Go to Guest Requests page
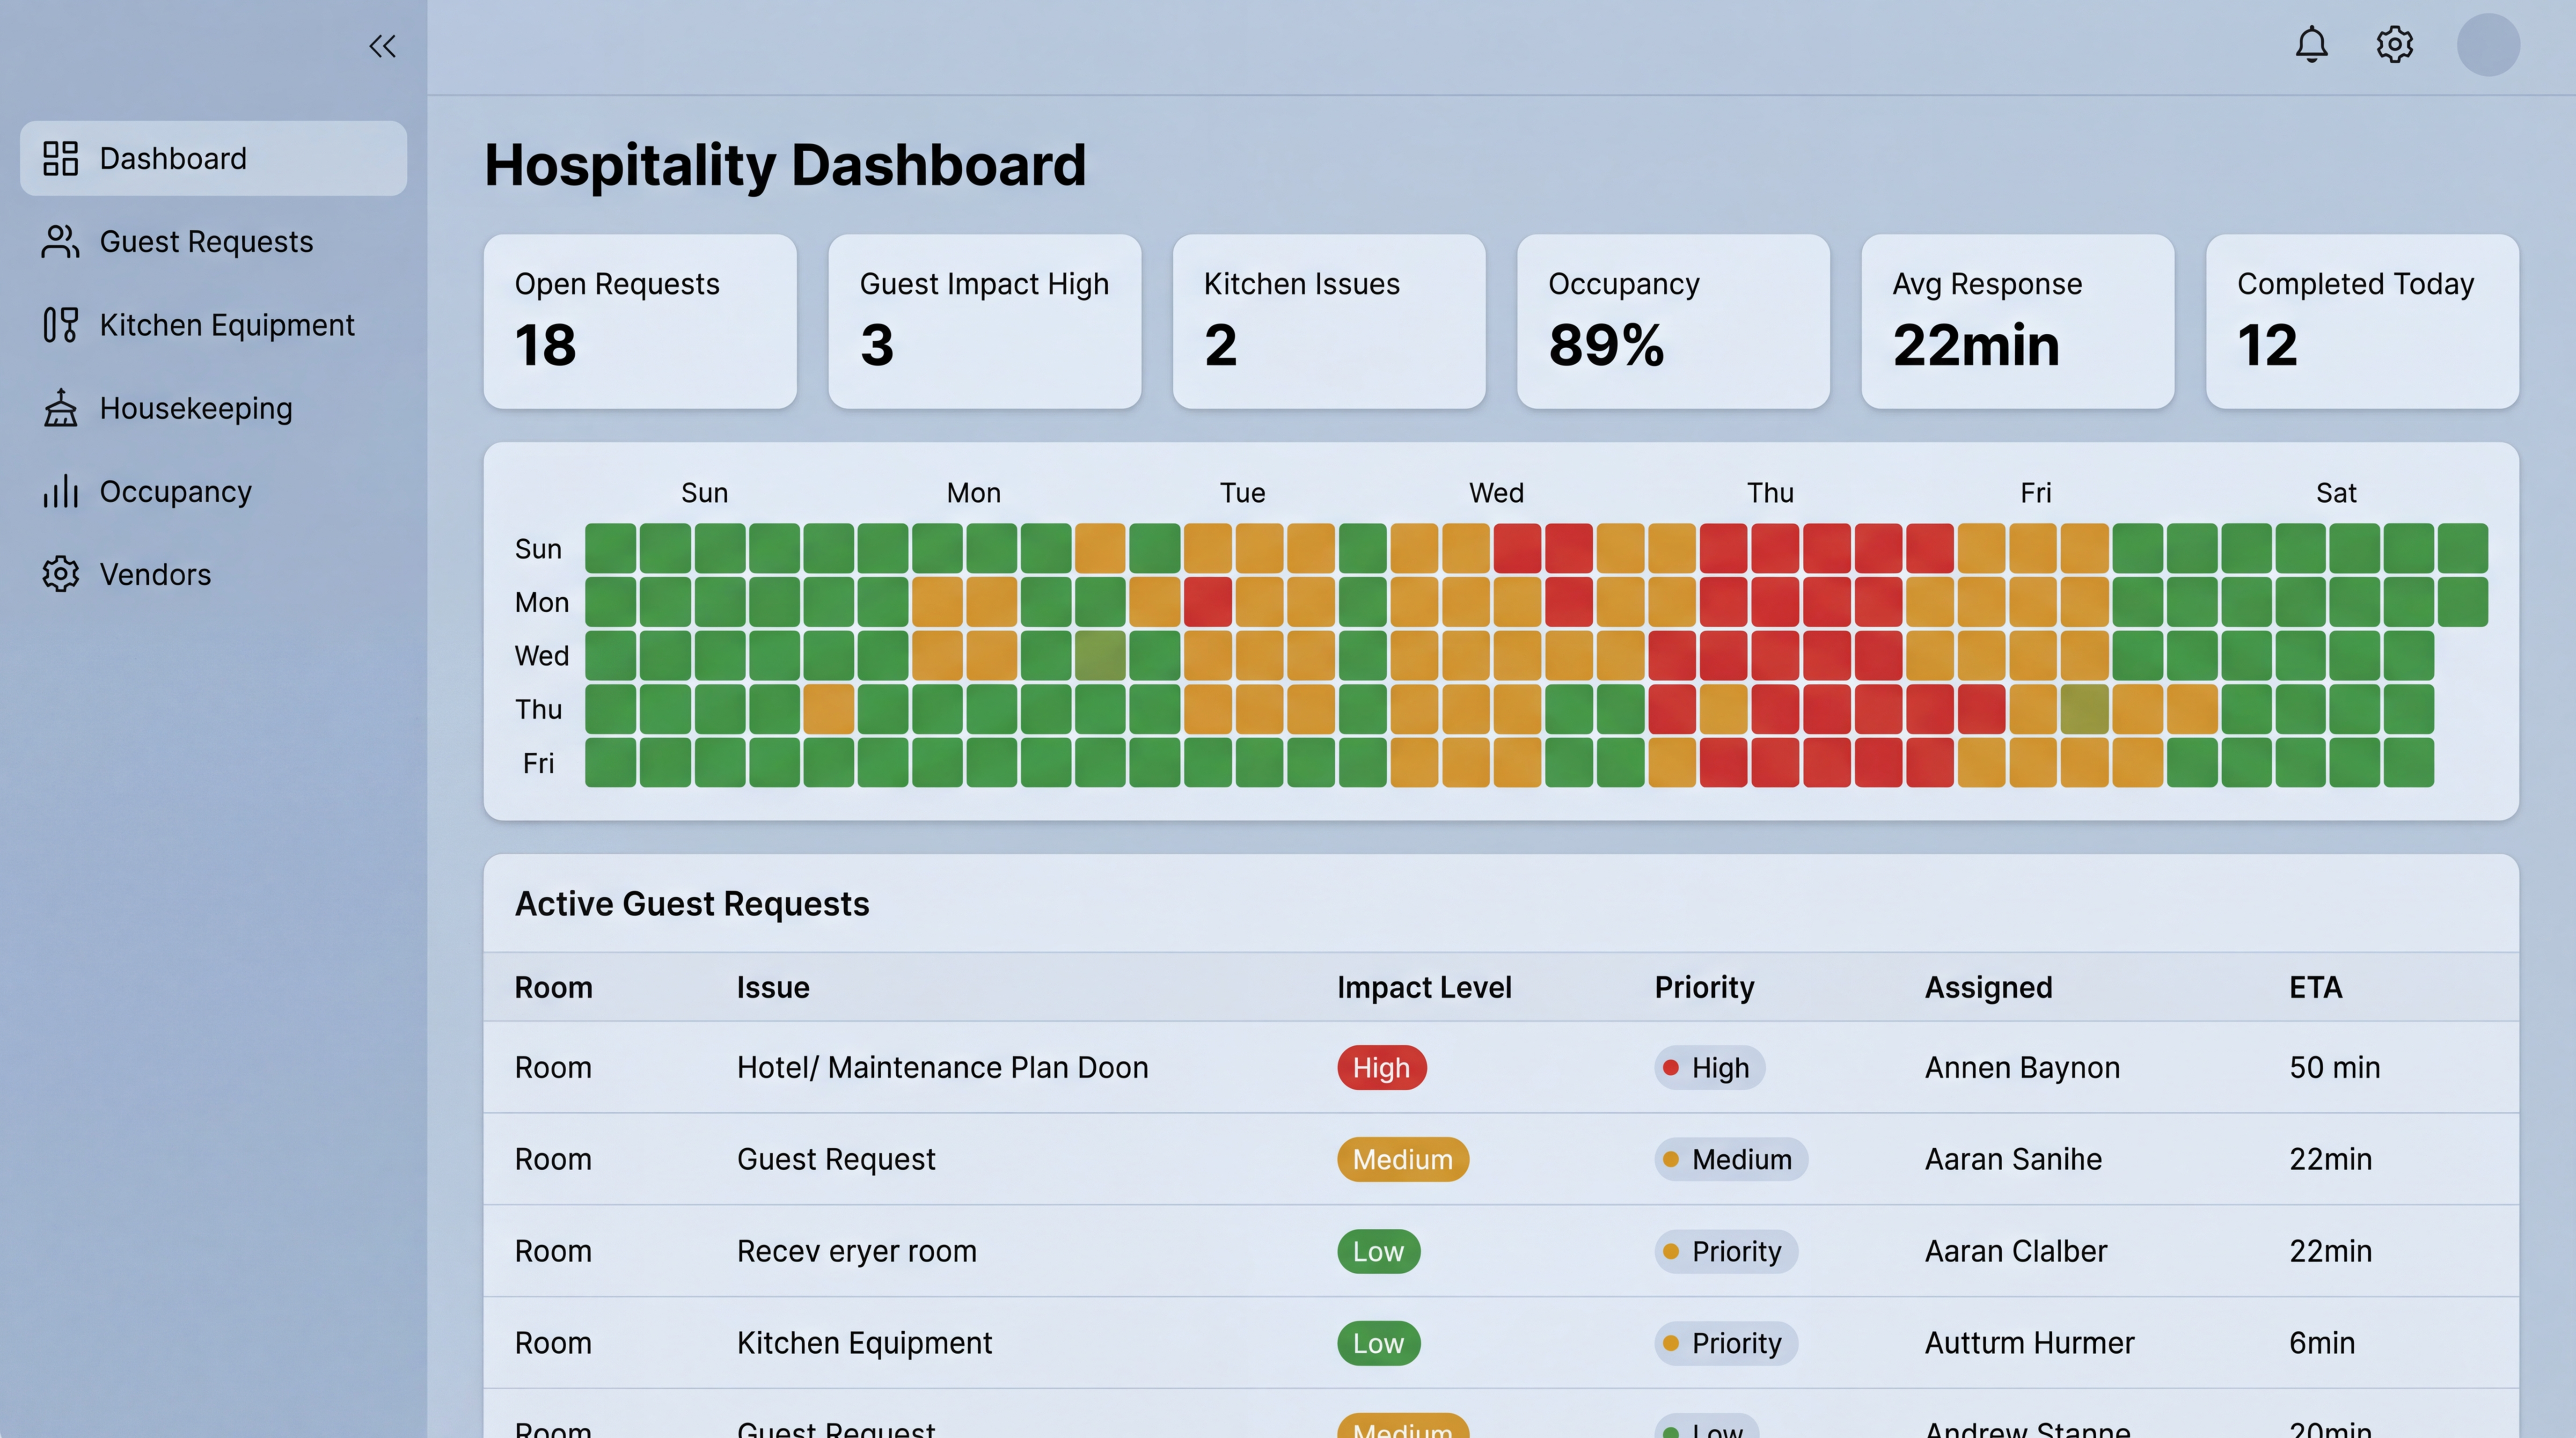2576x1438 pixels. tap(206, 241)
